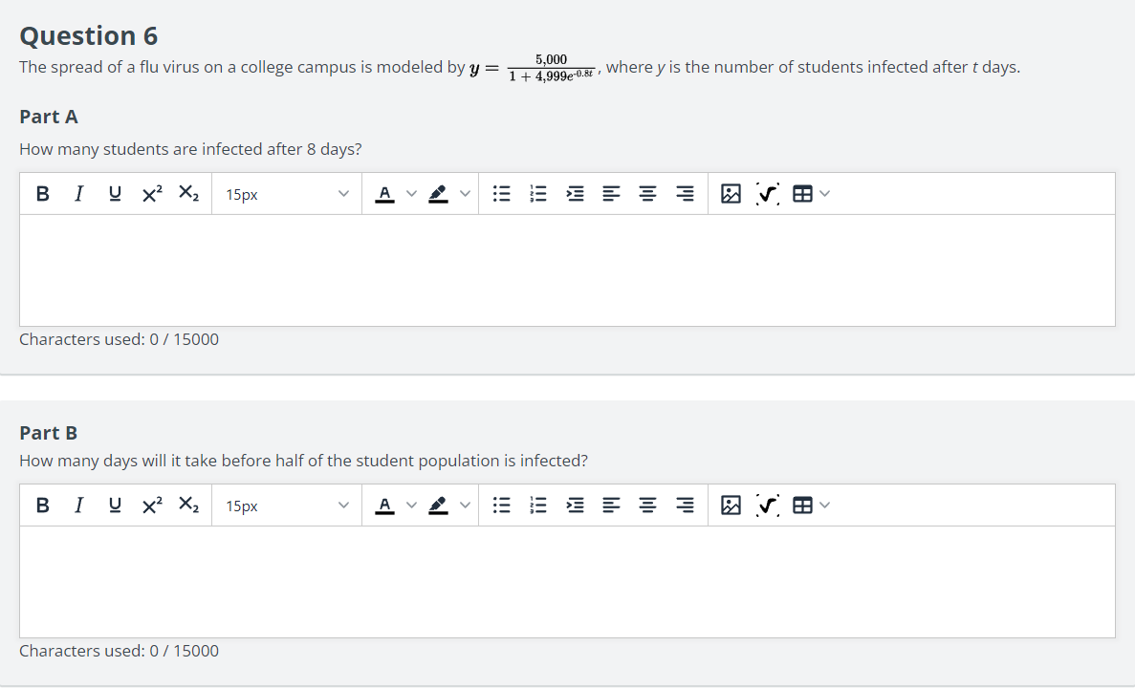Enable subscript in Part B toolbar
This screenshot has width=1135, height=689.
tap(187, 505)
